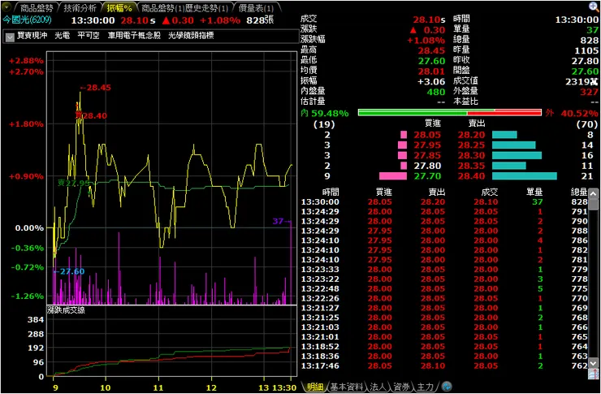Select the trade row at 13:23:33

444,270
